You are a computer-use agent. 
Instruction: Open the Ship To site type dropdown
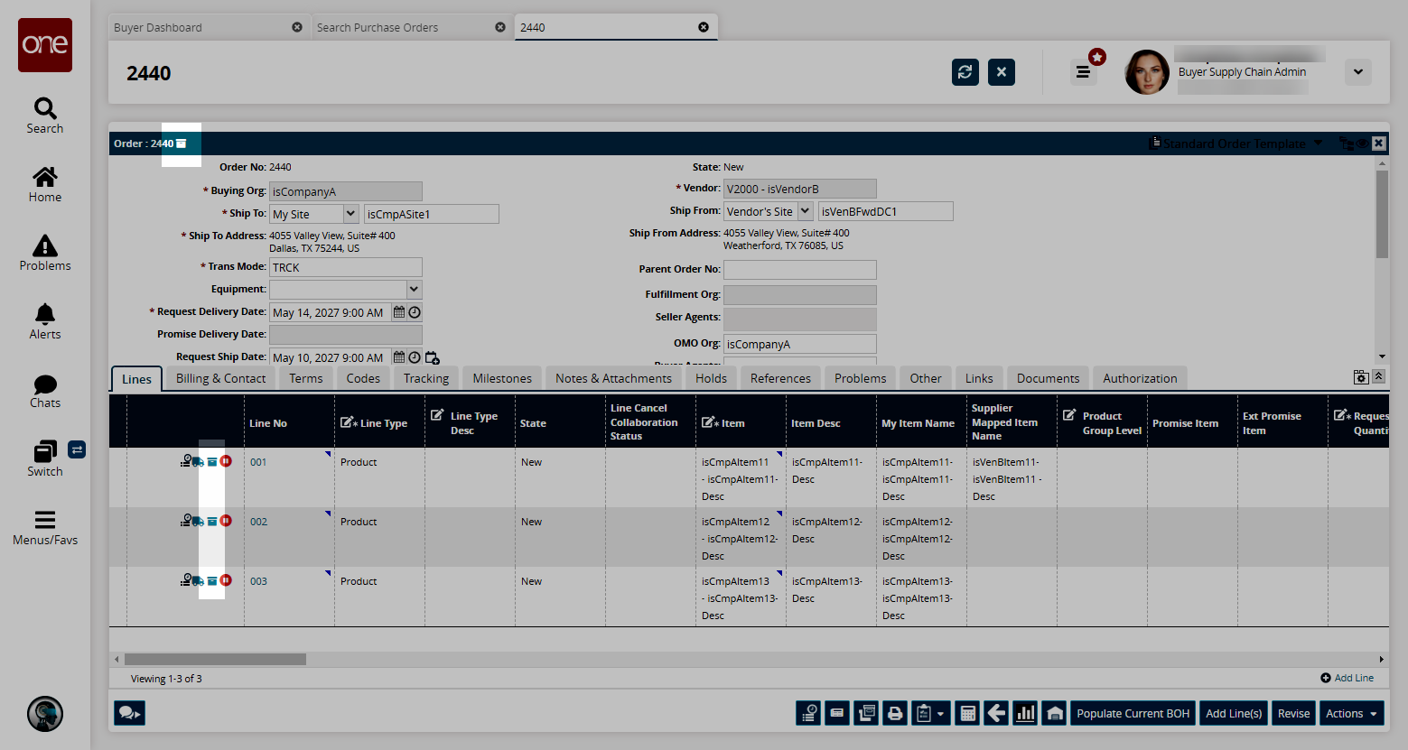click(x=350, y=214)
